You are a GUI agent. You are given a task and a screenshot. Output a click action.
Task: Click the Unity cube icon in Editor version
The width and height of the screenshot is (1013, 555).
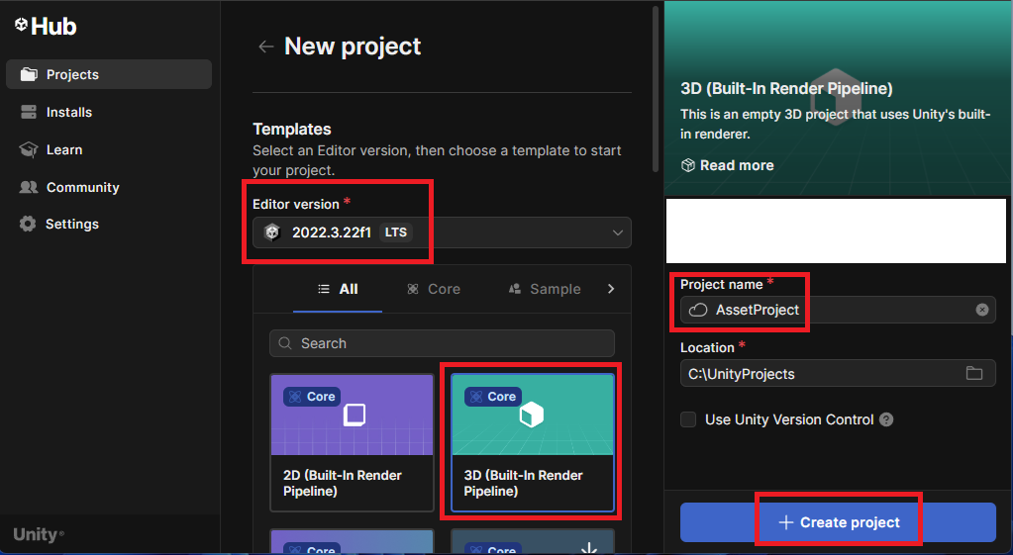click(x=272, y=232)
